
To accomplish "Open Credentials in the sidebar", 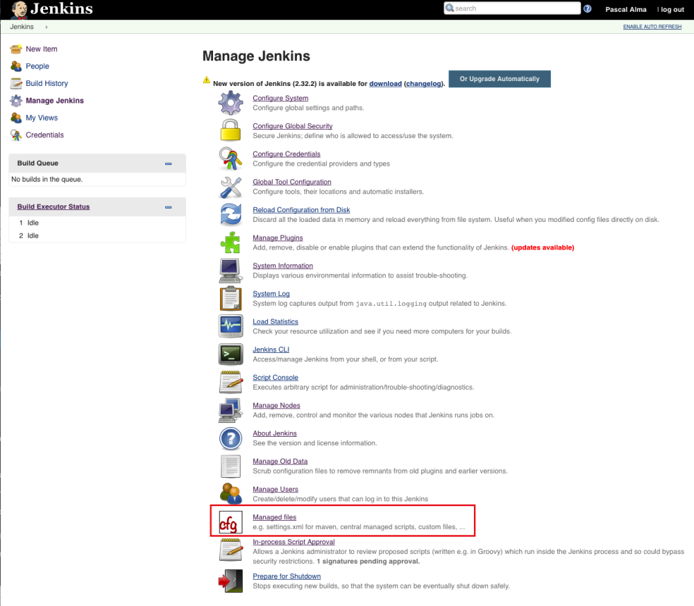I will [x=44, y=135].
